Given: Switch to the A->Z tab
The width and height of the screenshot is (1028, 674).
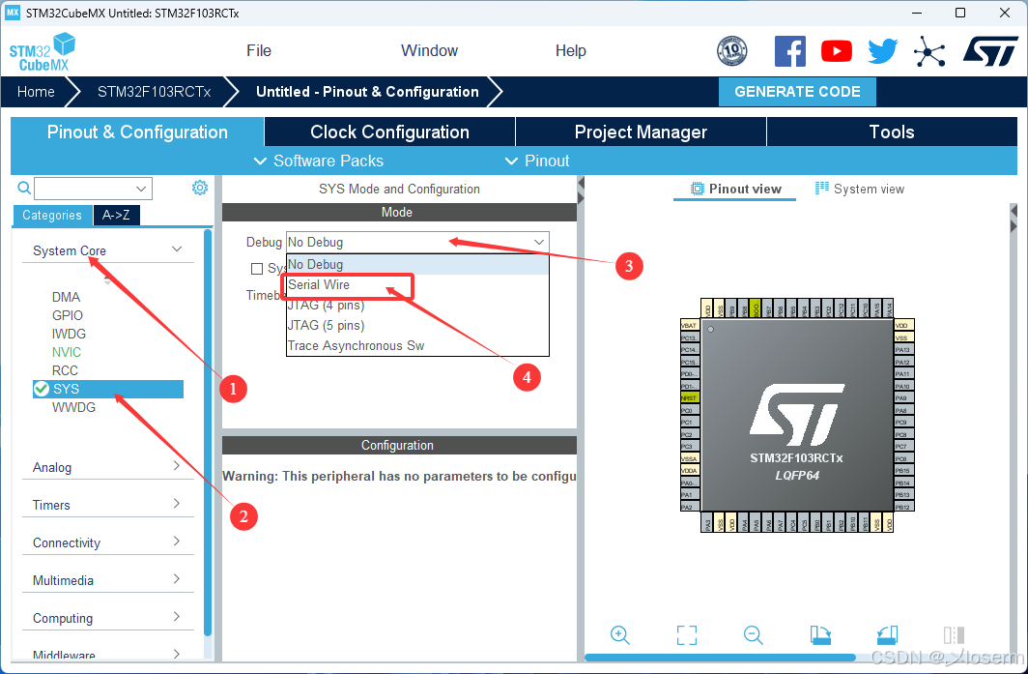Looking at the screenshot, I should pyautogui.click(x=116, y=215).
